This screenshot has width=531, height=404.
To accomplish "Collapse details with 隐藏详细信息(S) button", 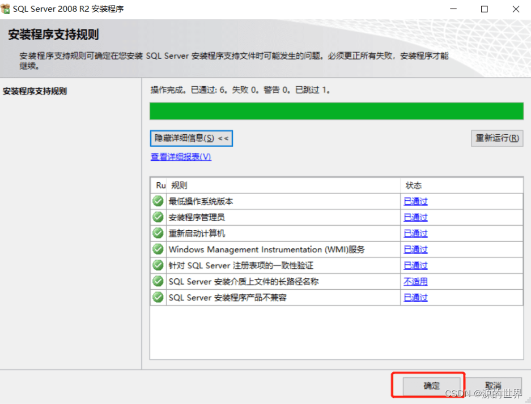I will (x=192, y=138).
